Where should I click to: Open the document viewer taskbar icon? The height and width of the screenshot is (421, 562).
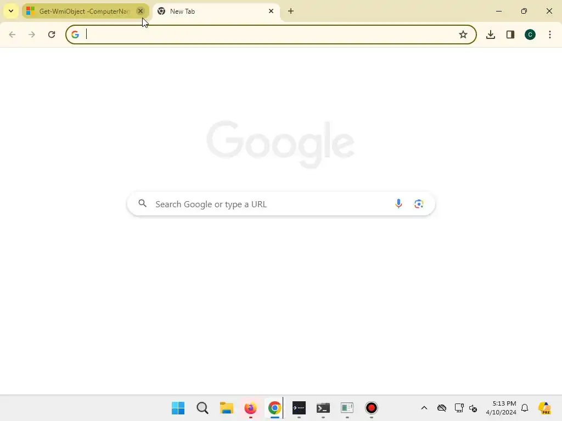347,408
